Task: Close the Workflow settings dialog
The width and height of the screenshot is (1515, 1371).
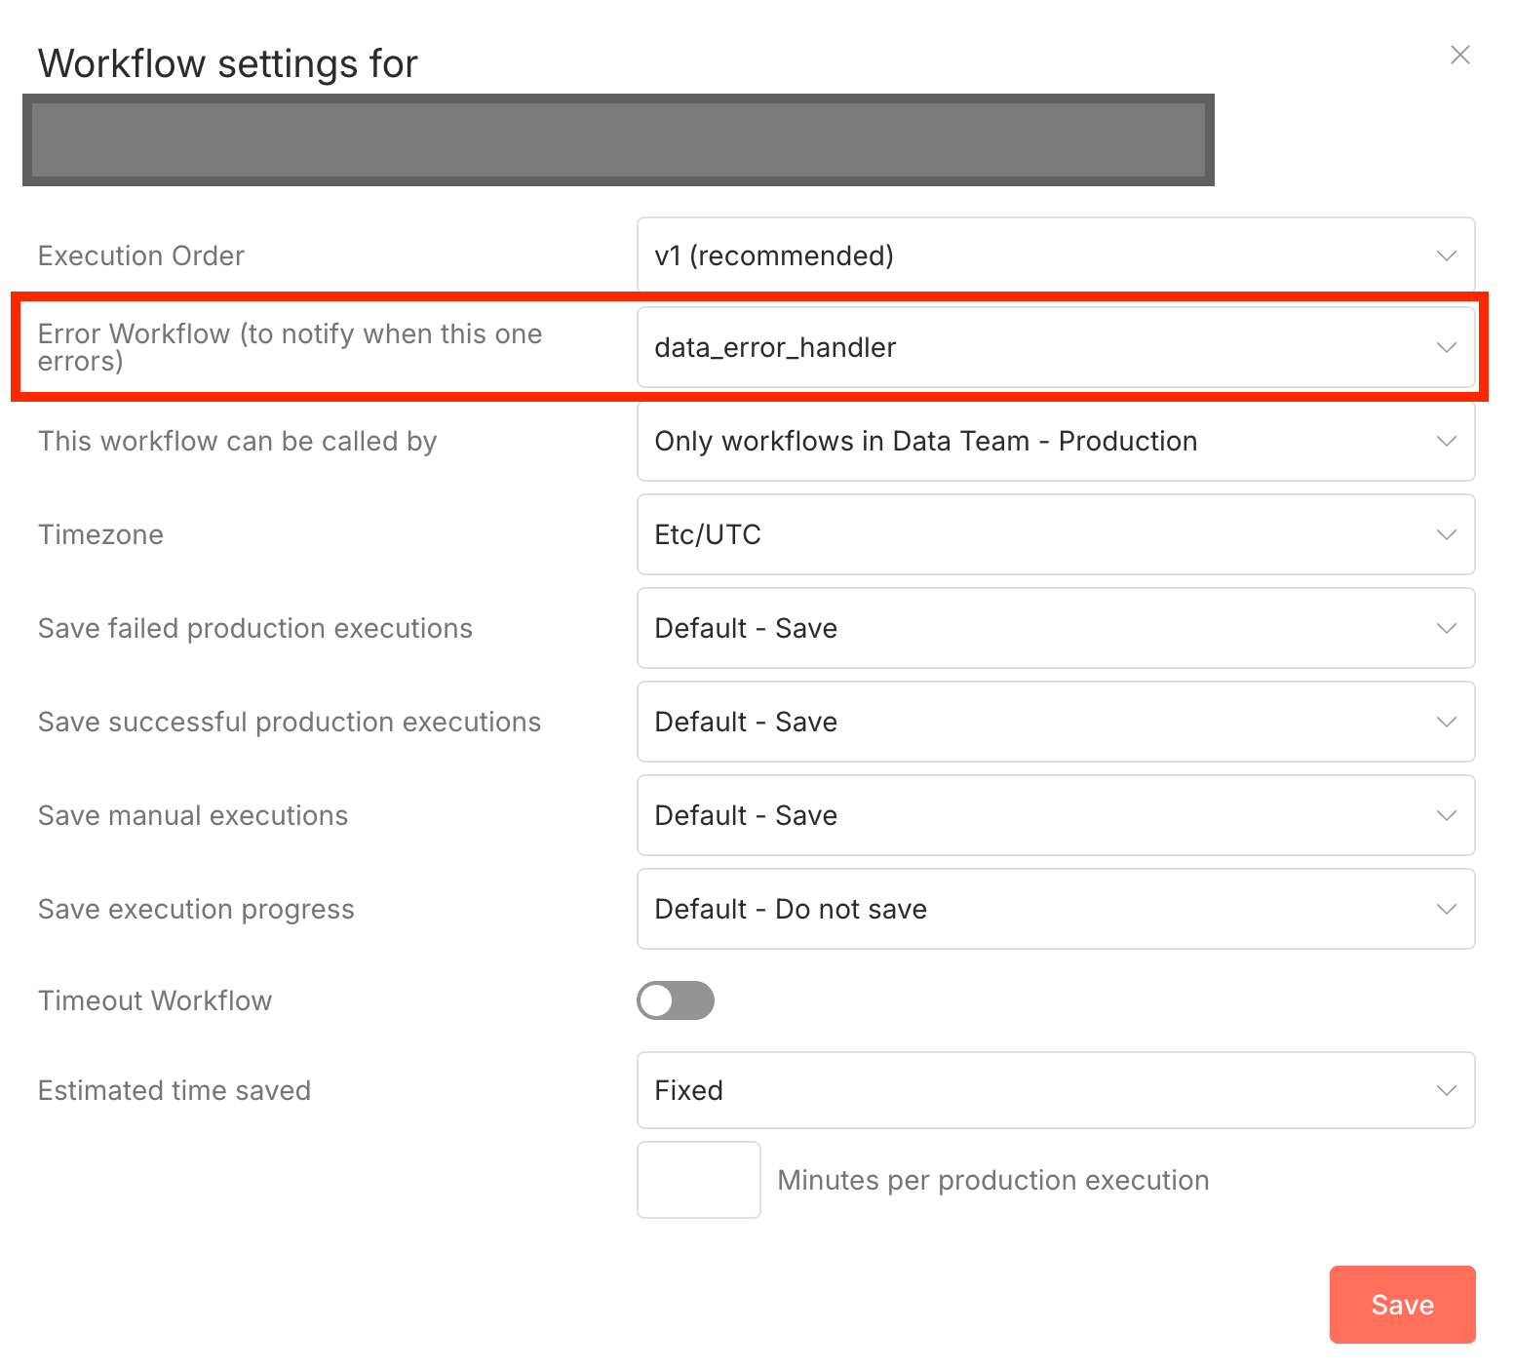Action: tap(1459, 55)
